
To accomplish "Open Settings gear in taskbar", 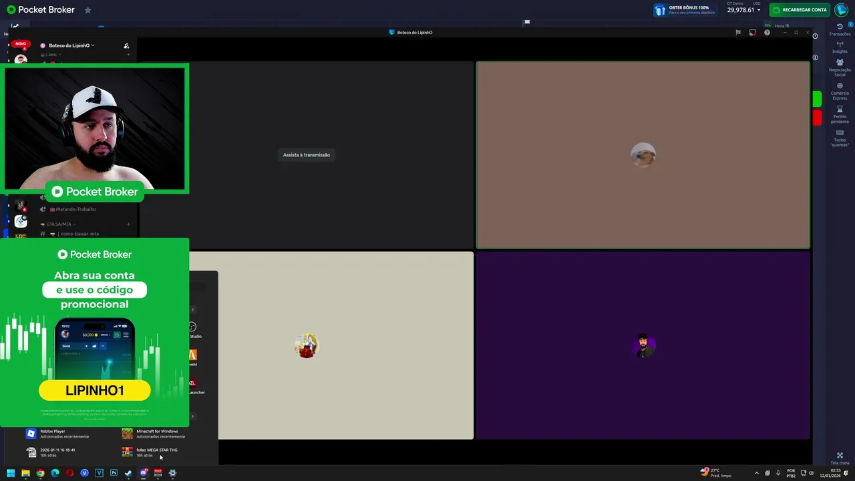I will (172, 473).
